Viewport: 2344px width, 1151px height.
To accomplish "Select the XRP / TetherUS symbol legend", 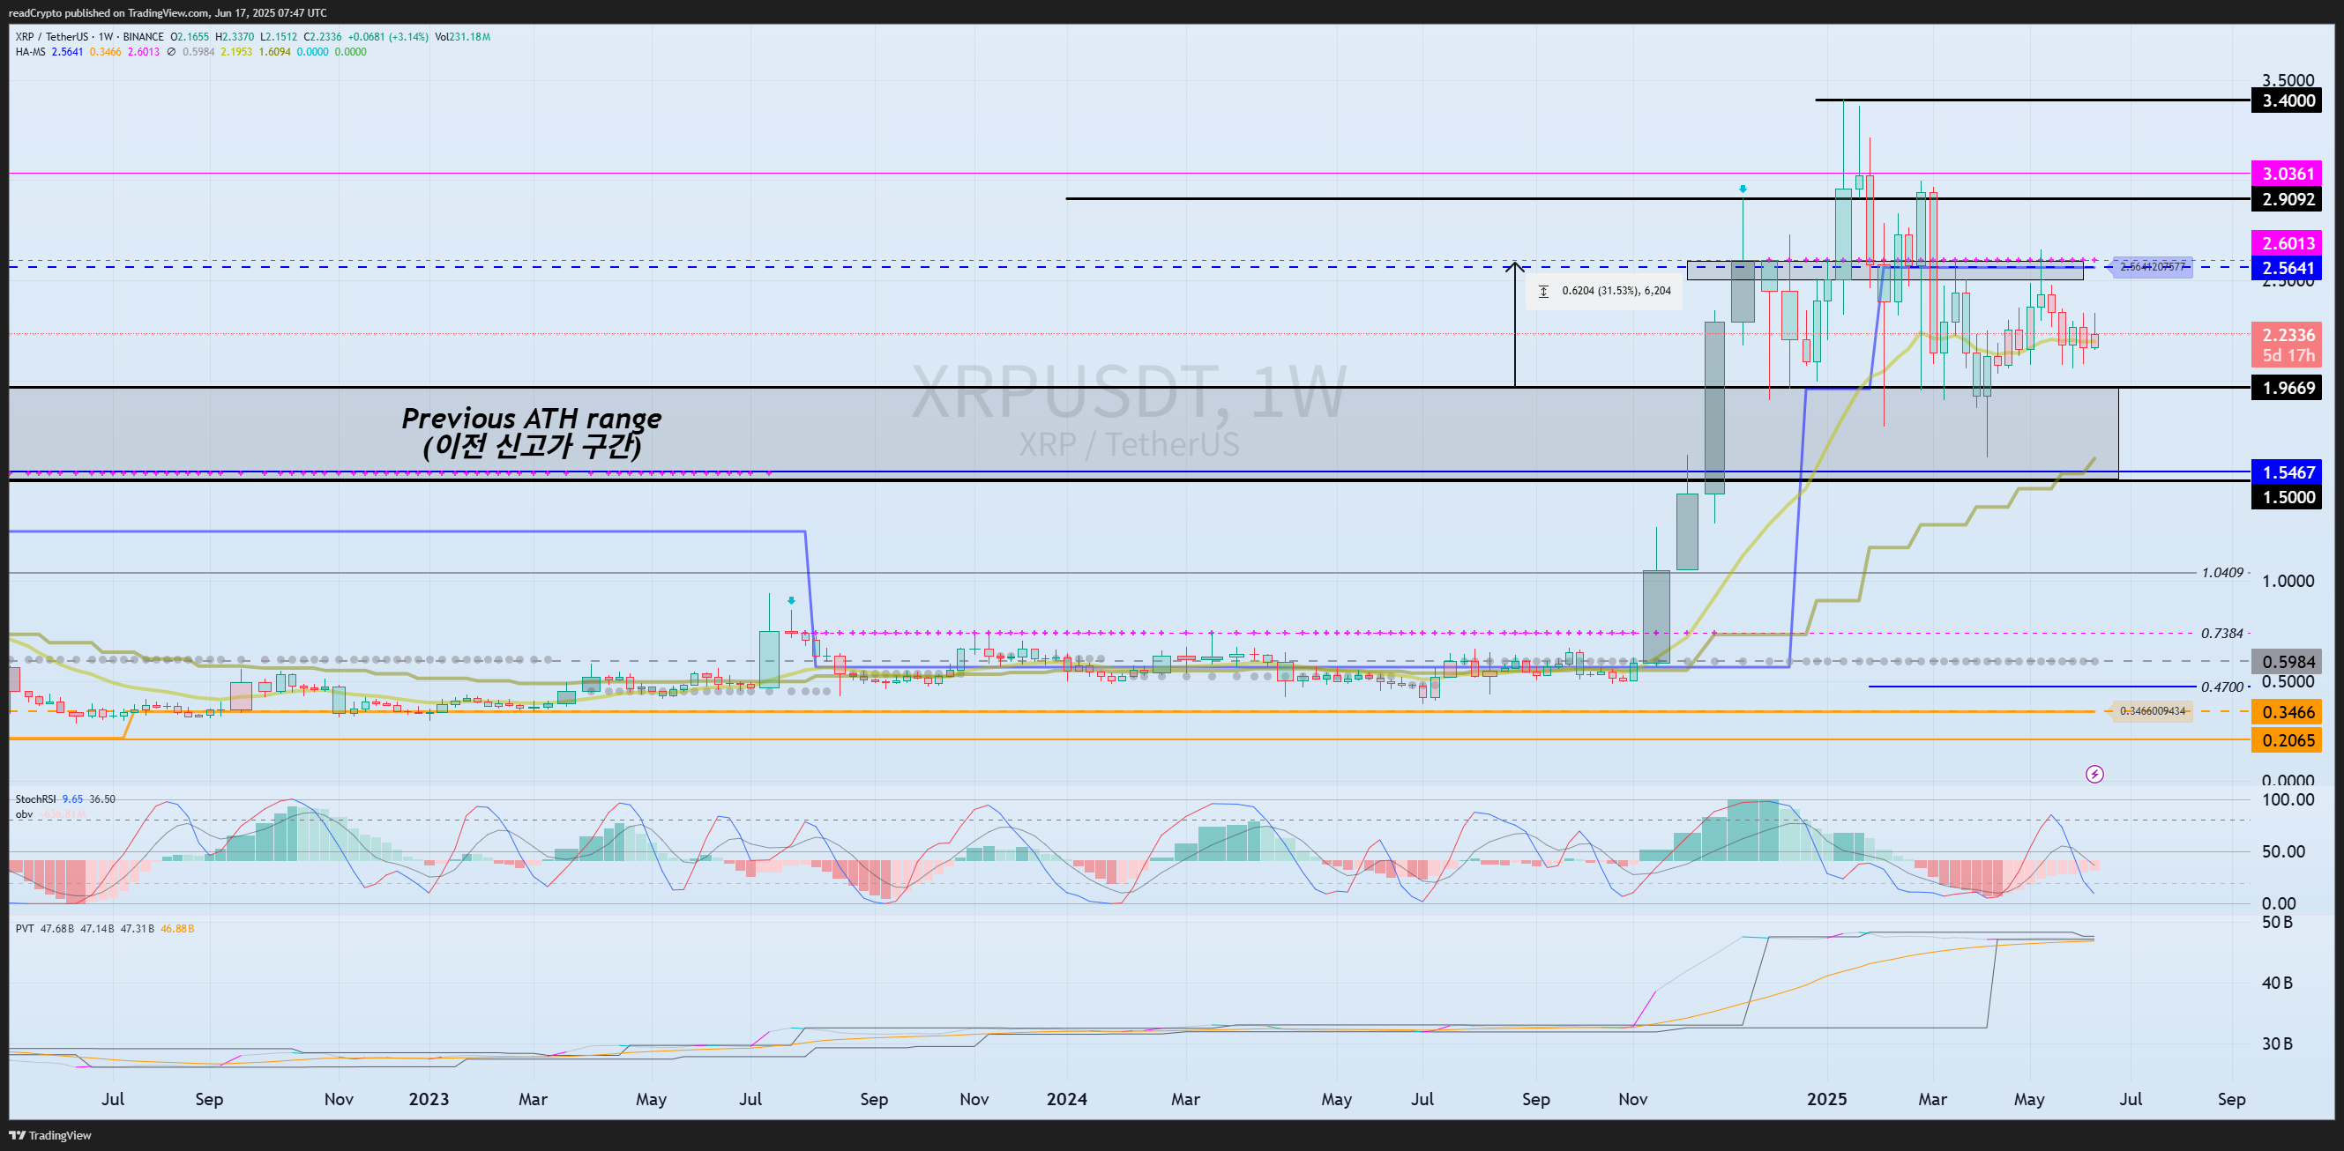I will click(89, 36).
